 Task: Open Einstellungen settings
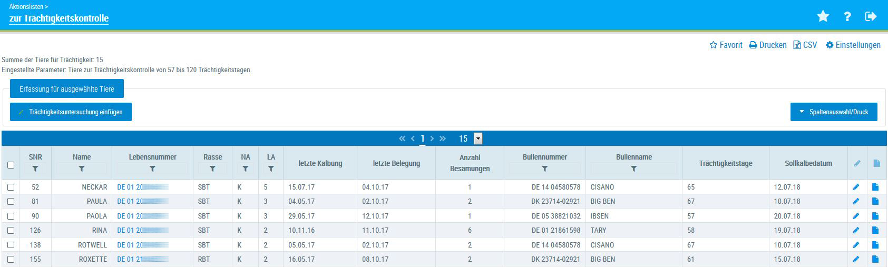coord(853,45)
